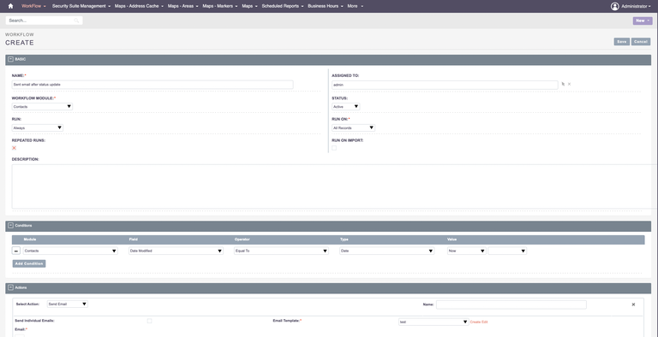Go to the Home icon

[11, 6]
